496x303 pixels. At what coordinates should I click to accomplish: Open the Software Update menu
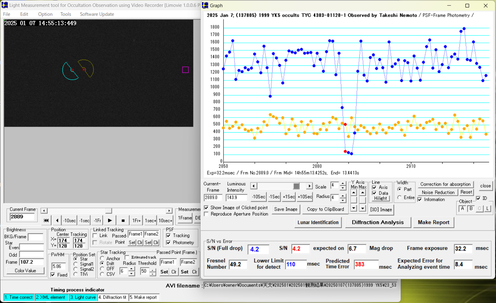point(97,14)
